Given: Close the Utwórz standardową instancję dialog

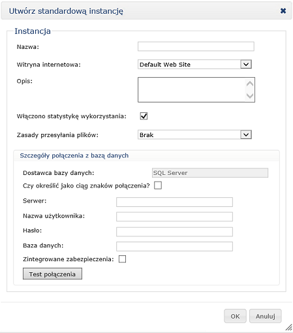Looking at the screenshot, I should 283,10.
